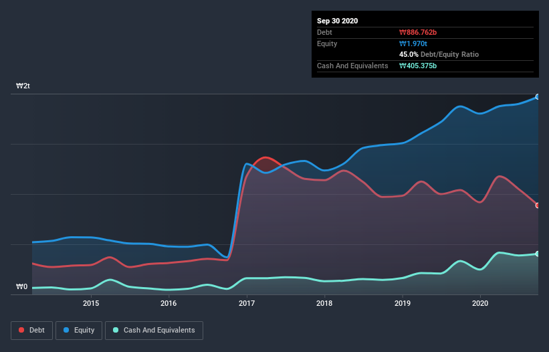This screenshot has width=549, height=352.
Task: Click the blue Equity endpoint marker
Action: (538, 96)
